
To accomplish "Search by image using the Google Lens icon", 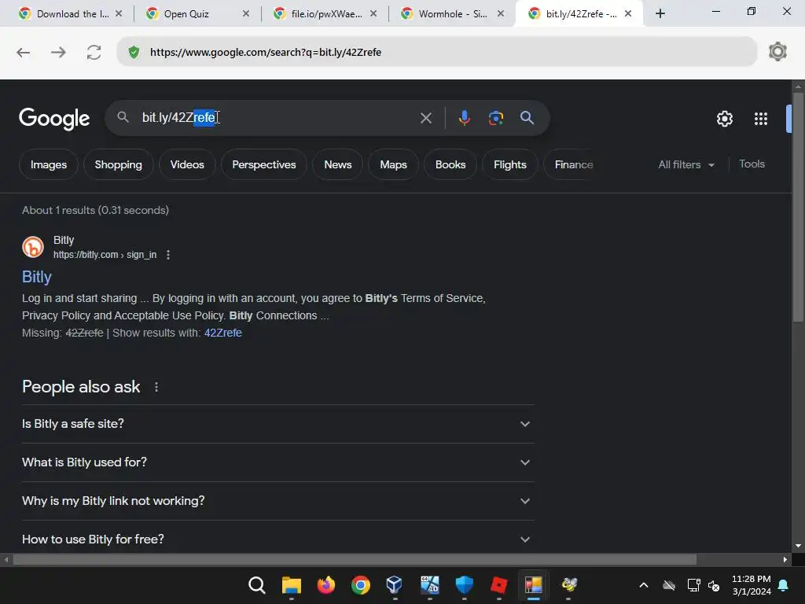I will click(495, 118).
